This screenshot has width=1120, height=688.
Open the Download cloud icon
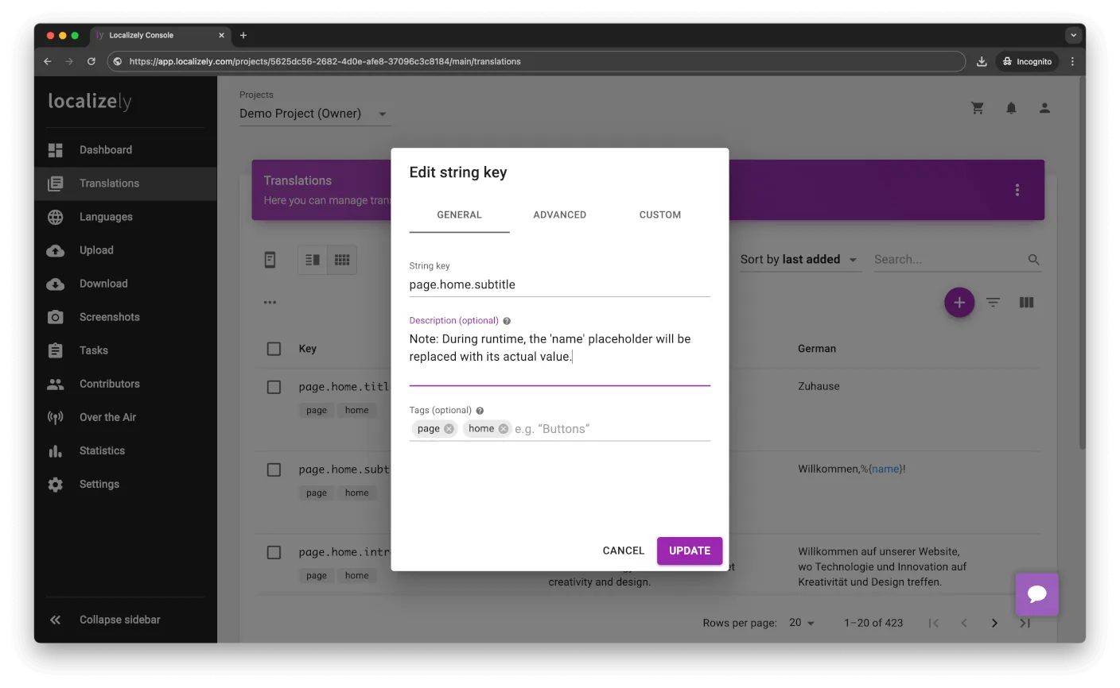[x=55, y=284]
